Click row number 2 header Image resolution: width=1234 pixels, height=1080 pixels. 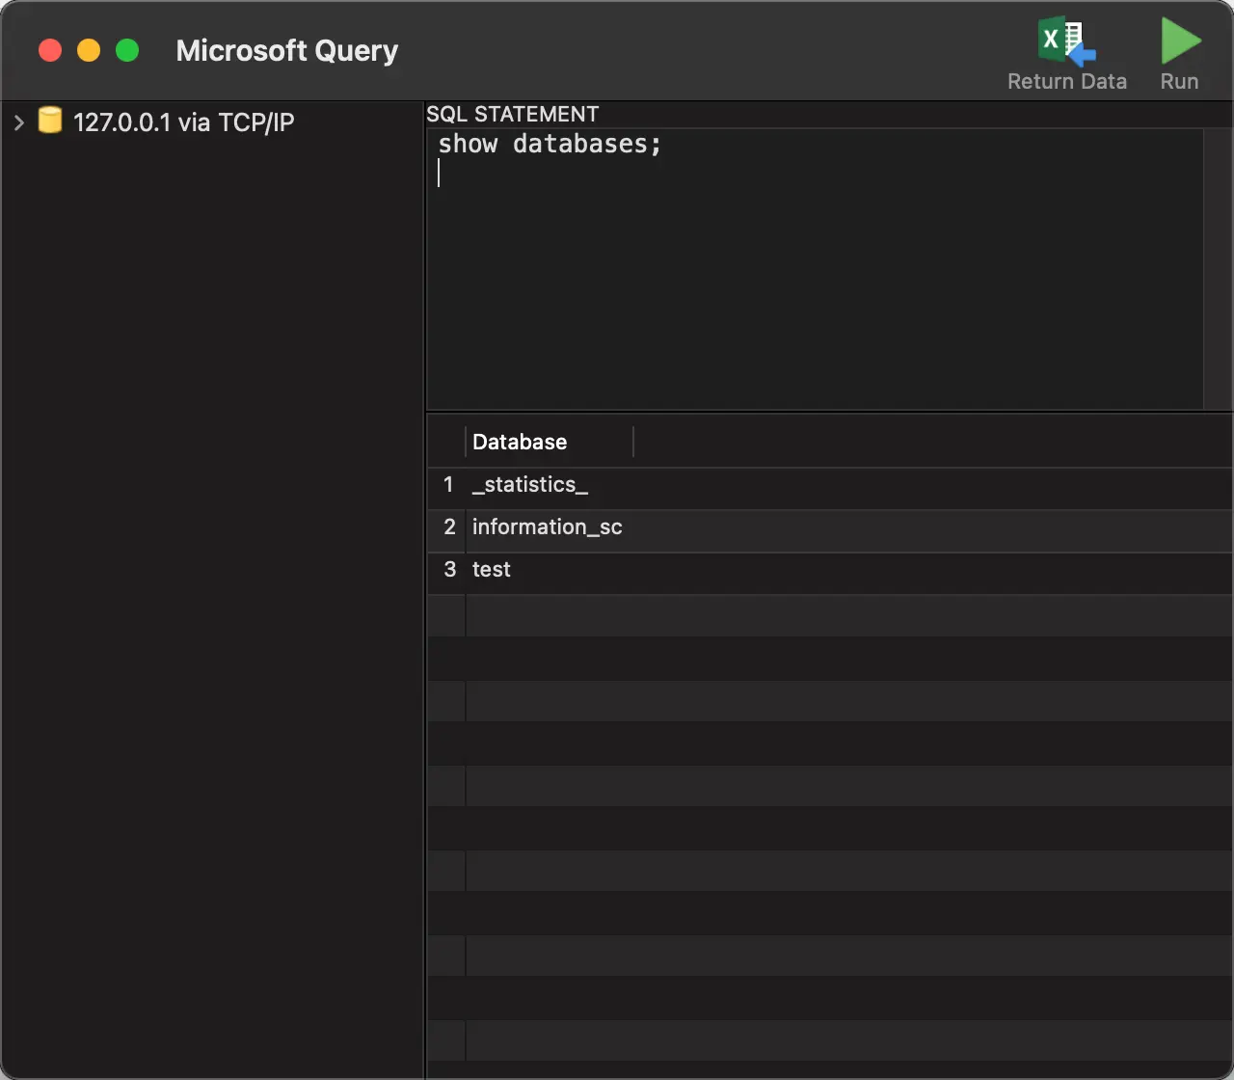coord(447,526)
